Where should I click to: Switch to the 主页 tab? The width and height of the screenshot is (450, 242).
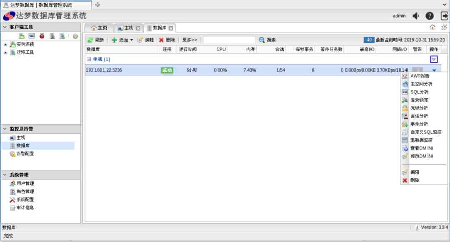[x=99, y=28]
